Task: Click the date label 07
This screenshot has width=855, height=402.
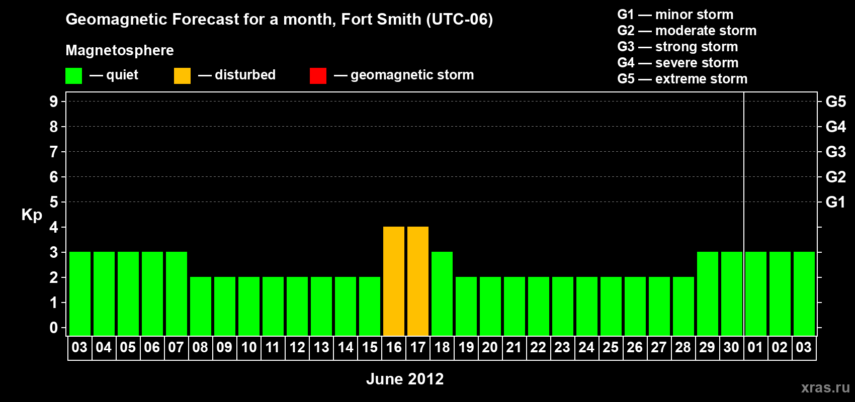Action: pyautogui.click(x=176, y=347)
